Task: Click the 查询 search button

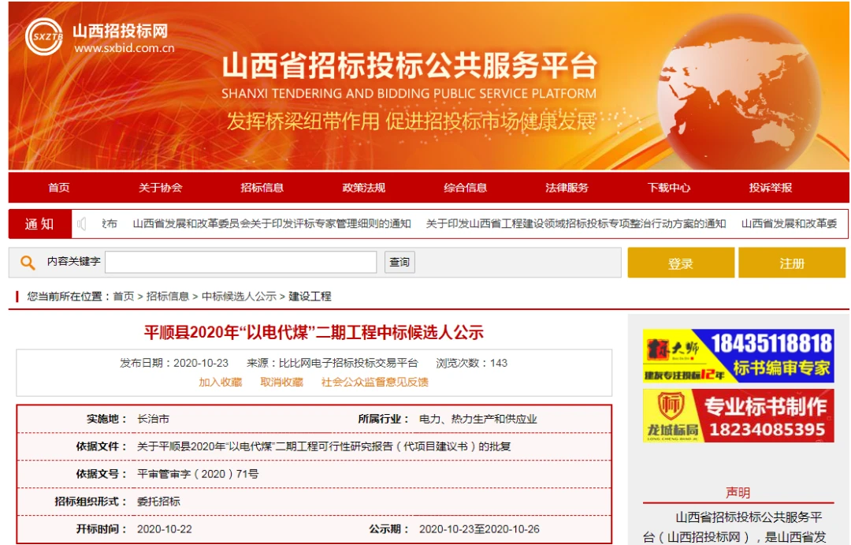Action: pos(399,262)
